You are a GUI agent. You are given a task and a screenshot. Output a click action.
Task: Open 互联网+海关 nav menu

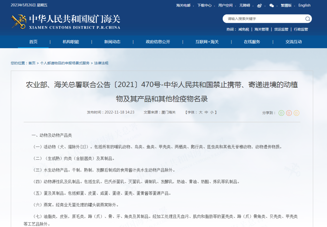(x=207, y=42)
